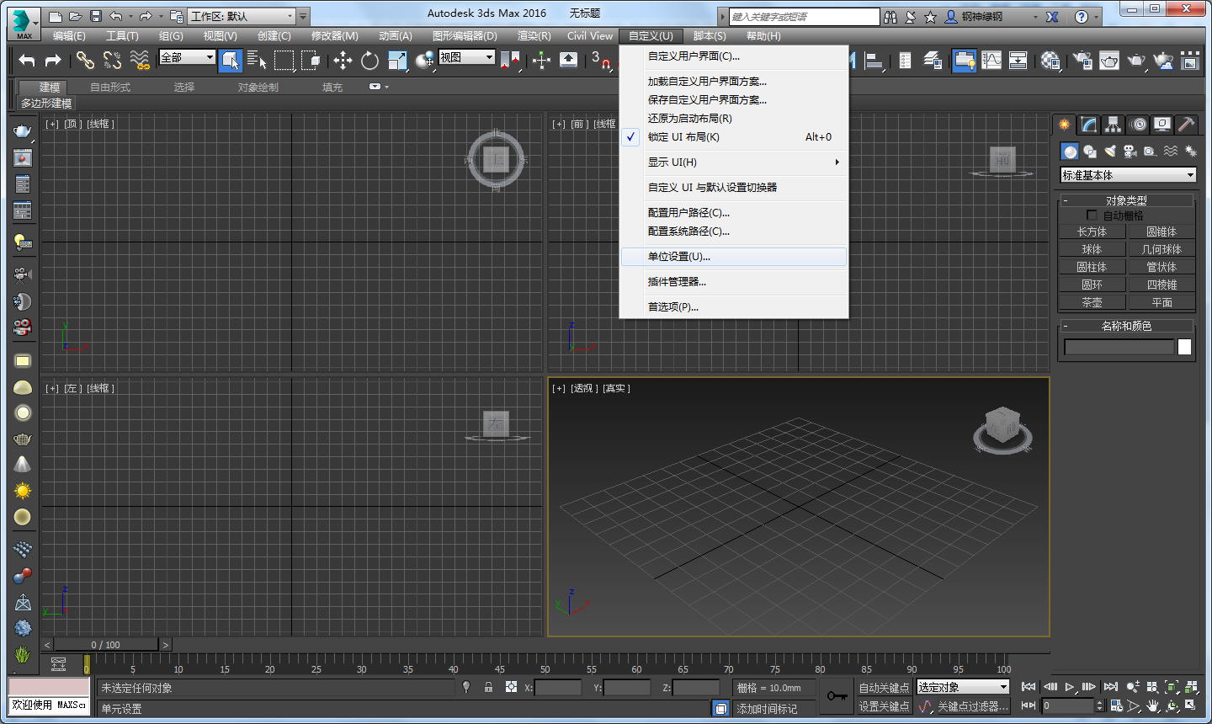Switch to the Hierarchy panel tab
This screenshot has width=1212, height=724.
coord(1114,125)
